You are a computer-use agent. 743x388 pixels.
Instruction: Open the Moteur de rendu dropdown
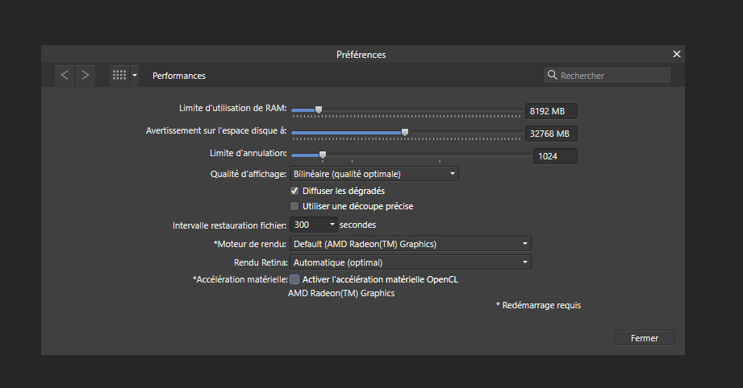pos(411,244)
